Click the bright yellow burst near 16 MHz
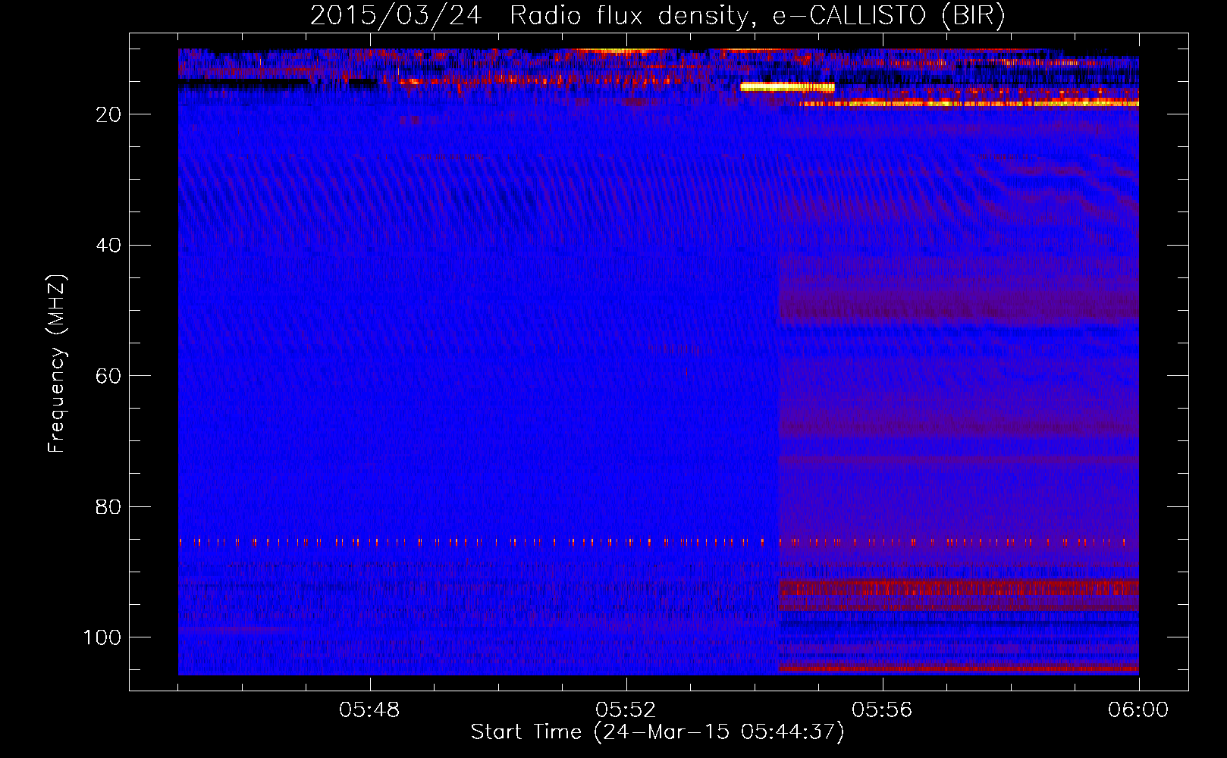This screenshot has height=758, width=1227. (x=787, y=87)
